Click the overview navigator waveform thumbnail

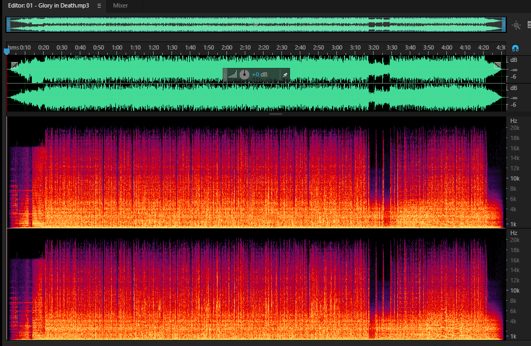coord(256,25)
